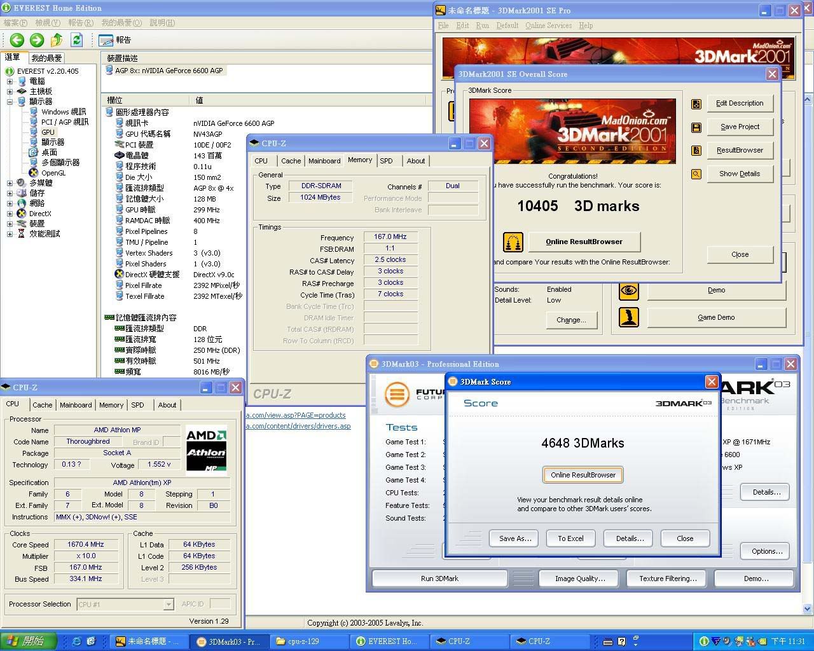Viewport: 814px width, 651px height.
Task: Click the joystick icon beside Game Demo
Action: pos(629,317)
